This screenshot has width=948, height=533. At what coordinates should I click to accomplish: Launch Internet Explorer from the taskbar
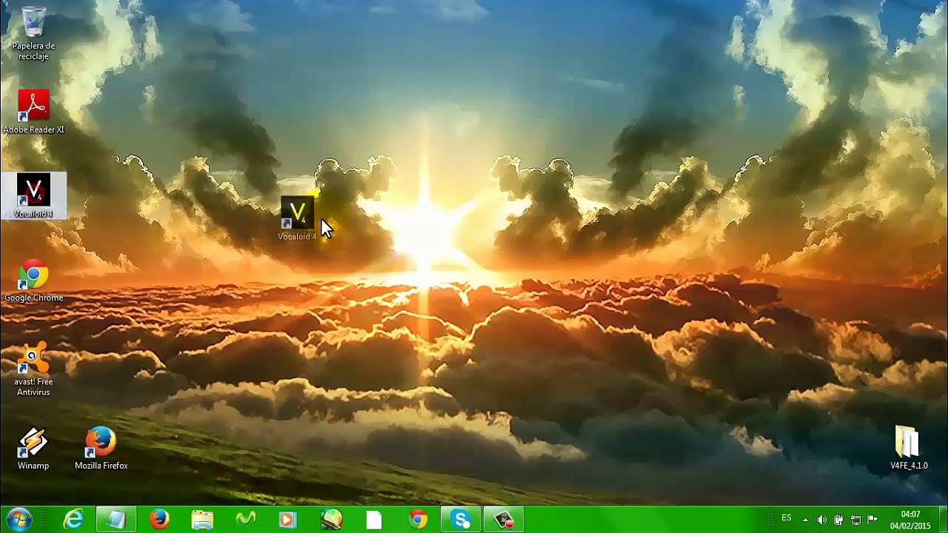coord(73,520)
